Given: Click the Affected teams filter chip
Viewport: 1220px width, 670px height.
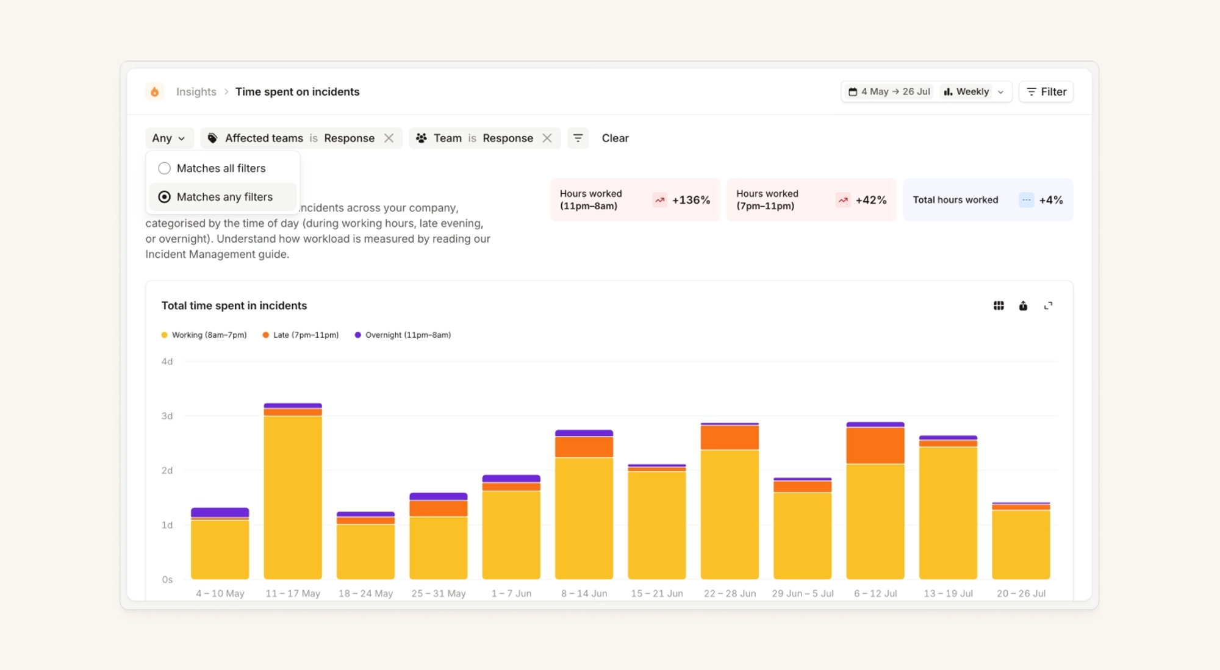Looking at the screenshot, I should pyautogui.click(x=291, y=138).
